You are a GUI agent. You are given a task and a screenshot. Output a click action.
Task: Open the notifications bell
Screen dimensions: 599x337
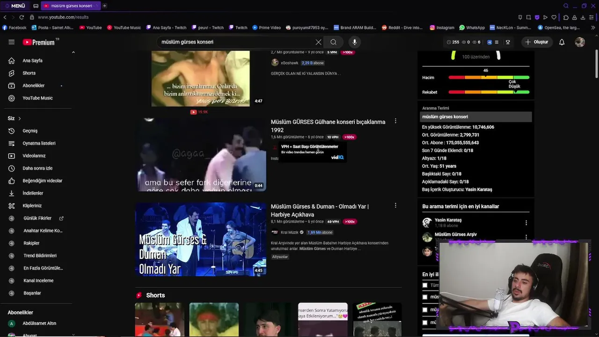562,42
